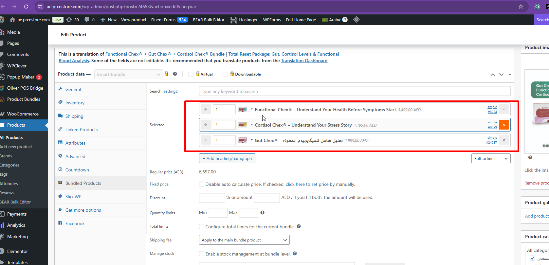Screen dimensions: 549x265
Task: Open the Bulk actions dropdown
Action: pos(491,159)
